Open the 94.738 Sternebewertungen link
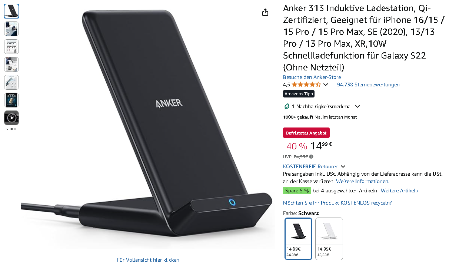449x265 pixels. (368, 85)
